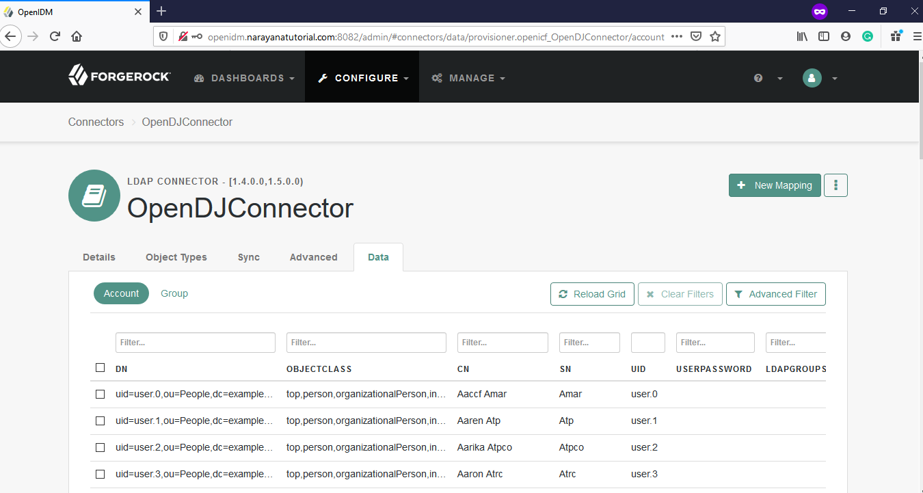Screen dimensions: 923x493
Task: Check the row checkbox for user.2
Action: tap(101, 448)
